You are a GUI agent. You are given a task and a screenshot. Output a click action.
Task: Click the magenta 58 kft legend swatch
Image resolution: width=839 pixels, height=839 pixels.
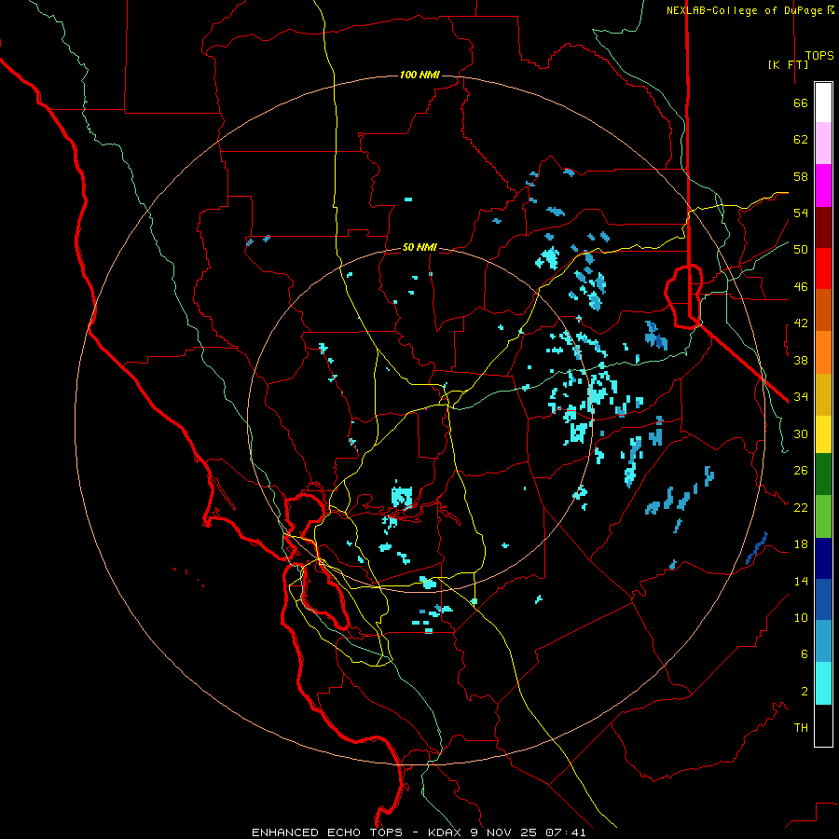pos(823,186)
